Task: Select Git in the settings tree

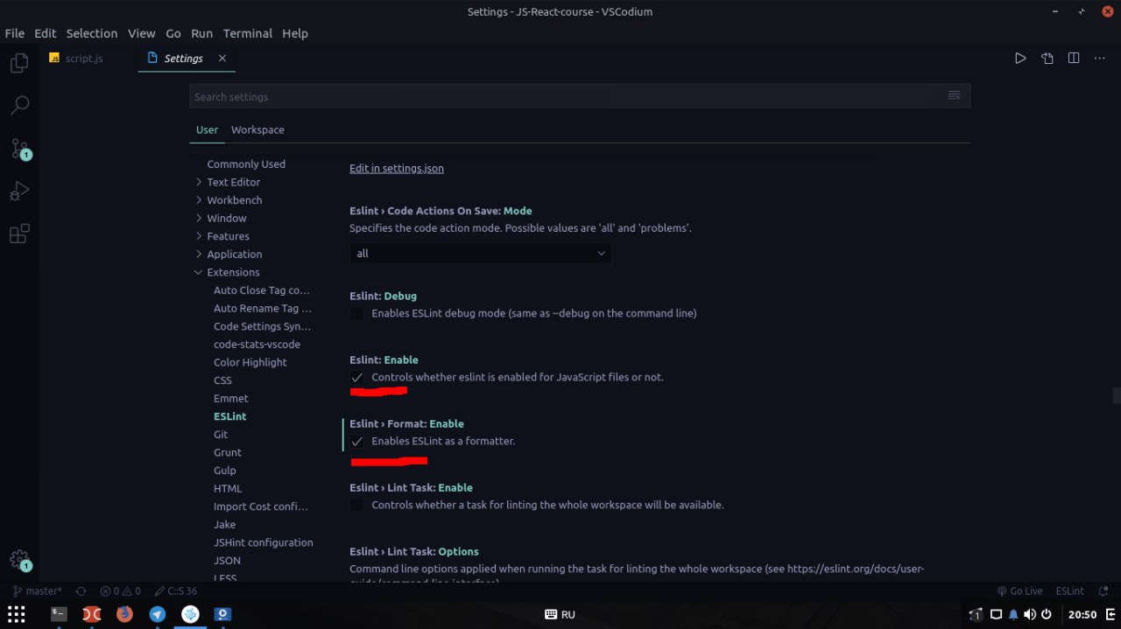Action: coord(221,434)
